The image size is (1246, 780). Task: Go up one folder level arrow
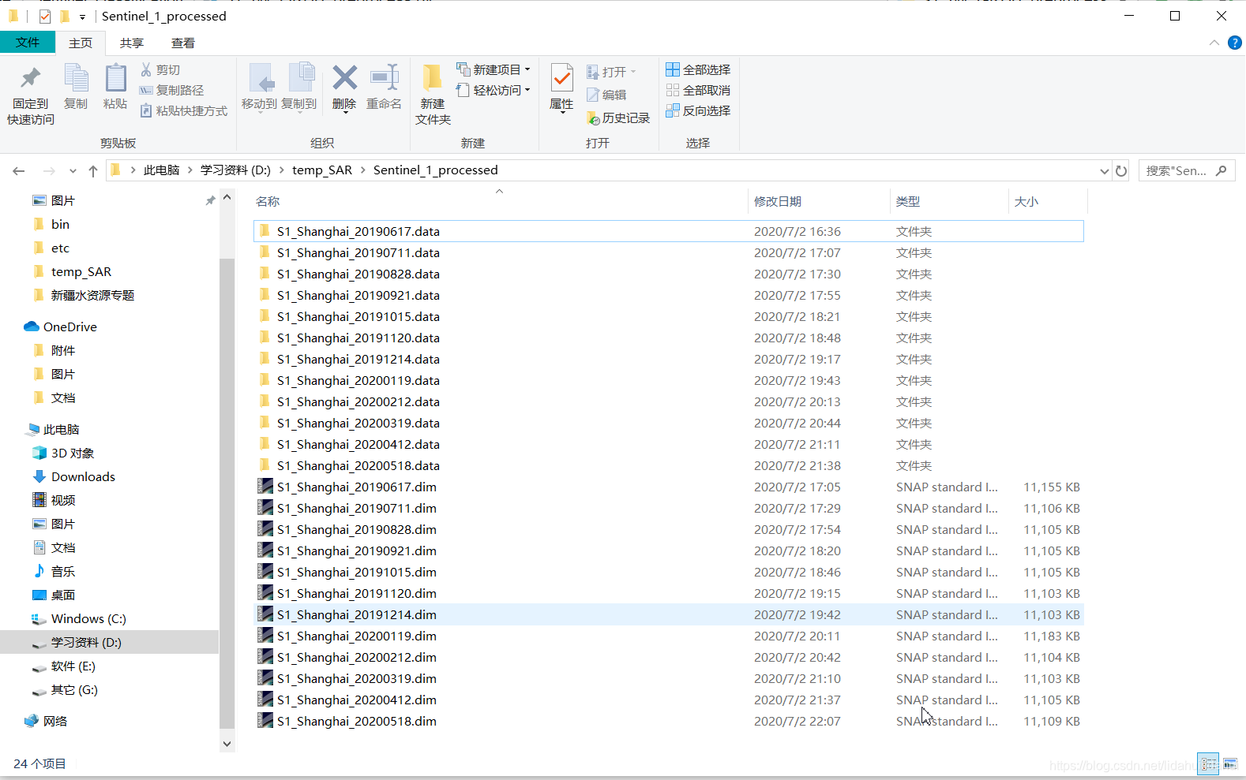tap(93, 170)
